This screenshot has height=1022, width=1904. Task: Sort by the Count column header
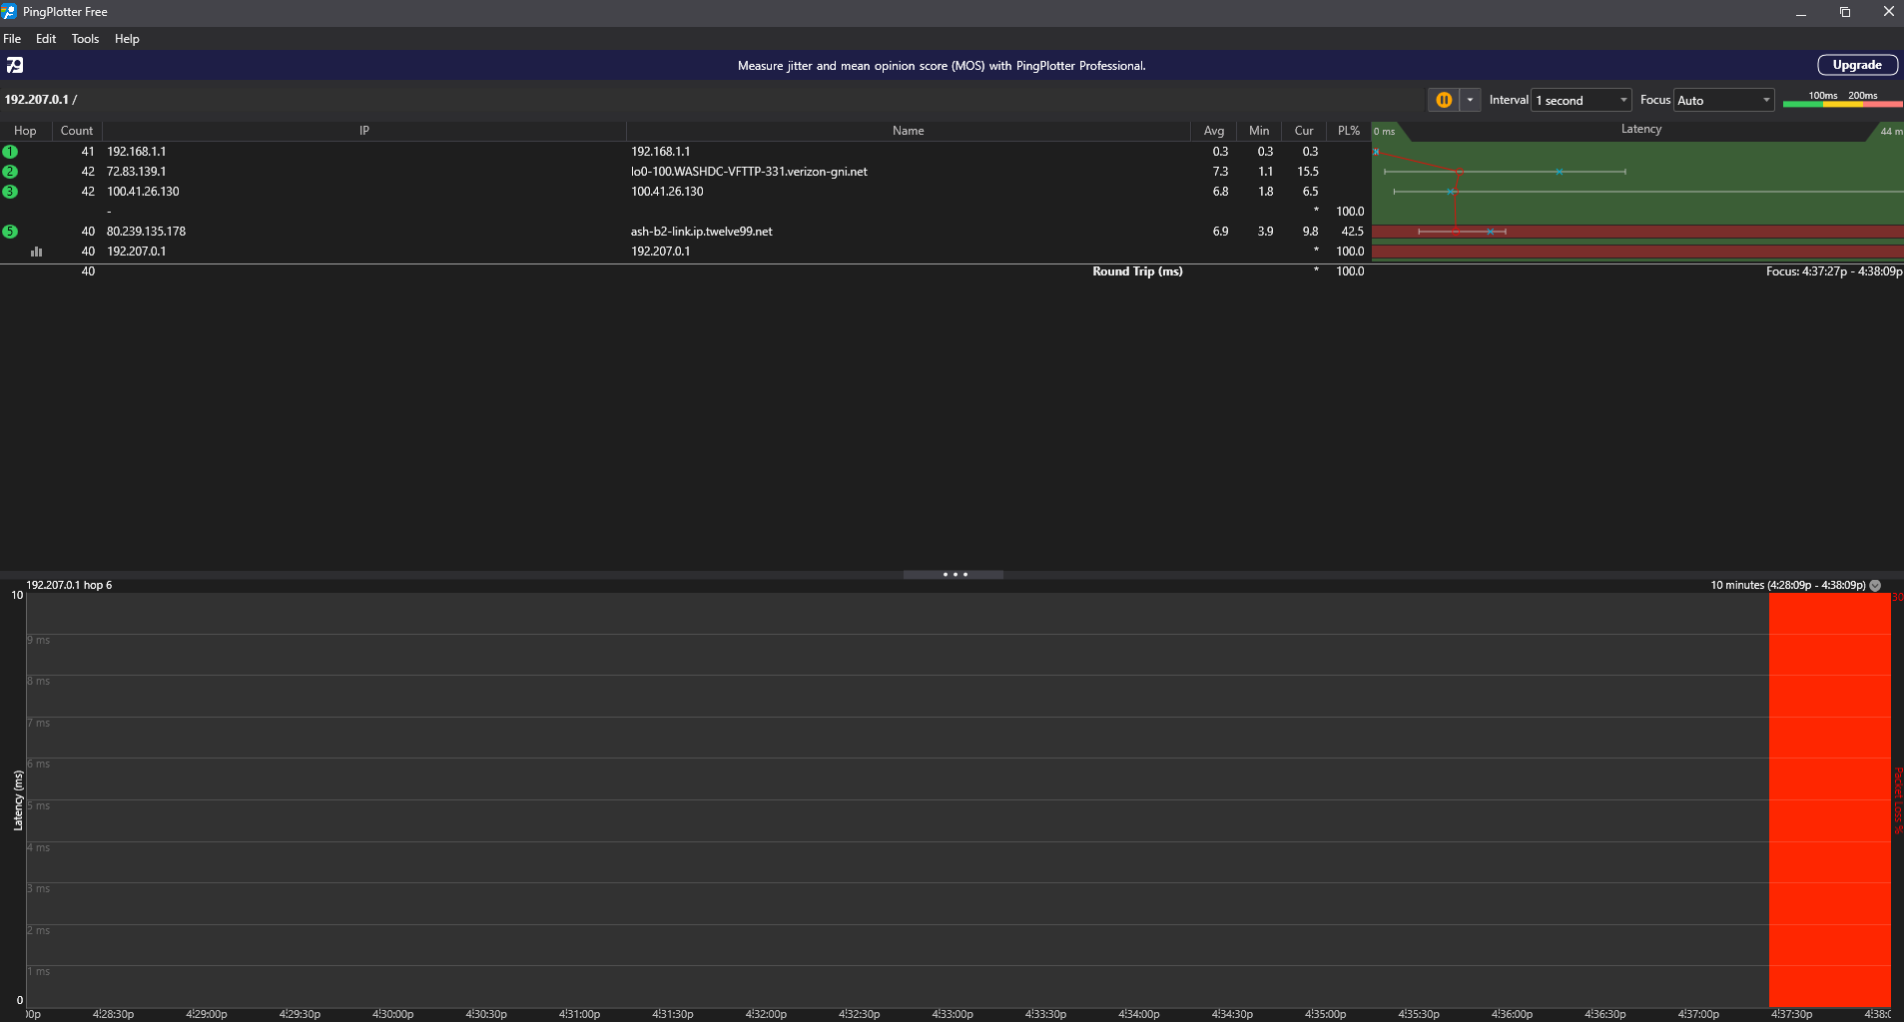[x=77, y=131]
